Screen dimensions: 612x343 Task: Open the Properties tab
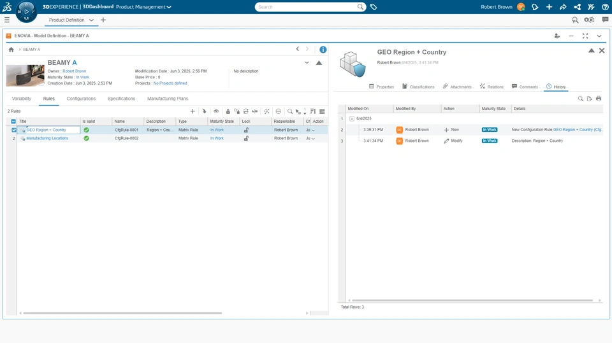[x=381, y=87]
